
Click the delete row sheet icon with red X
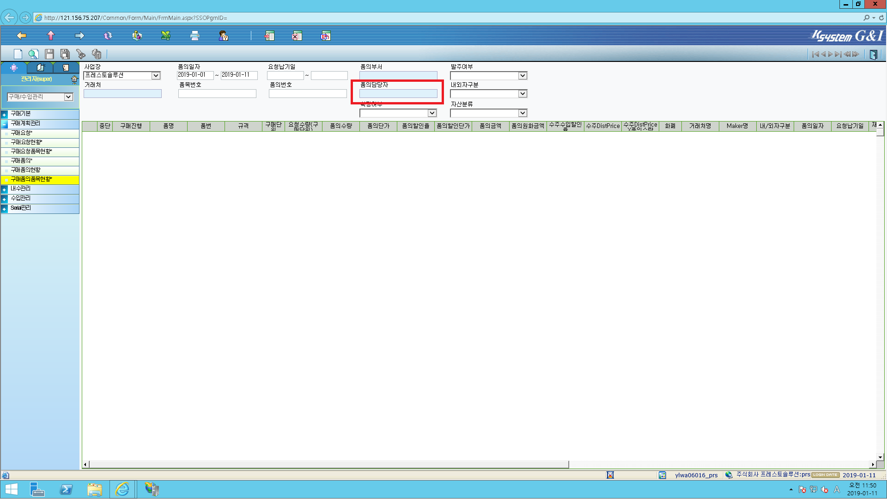point(297,36)
